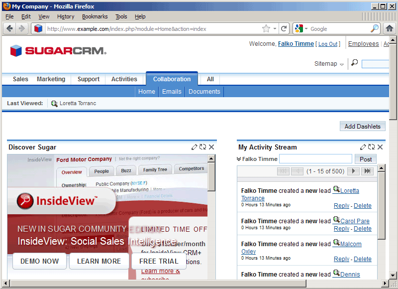Go to the next page of activity results

354,171
